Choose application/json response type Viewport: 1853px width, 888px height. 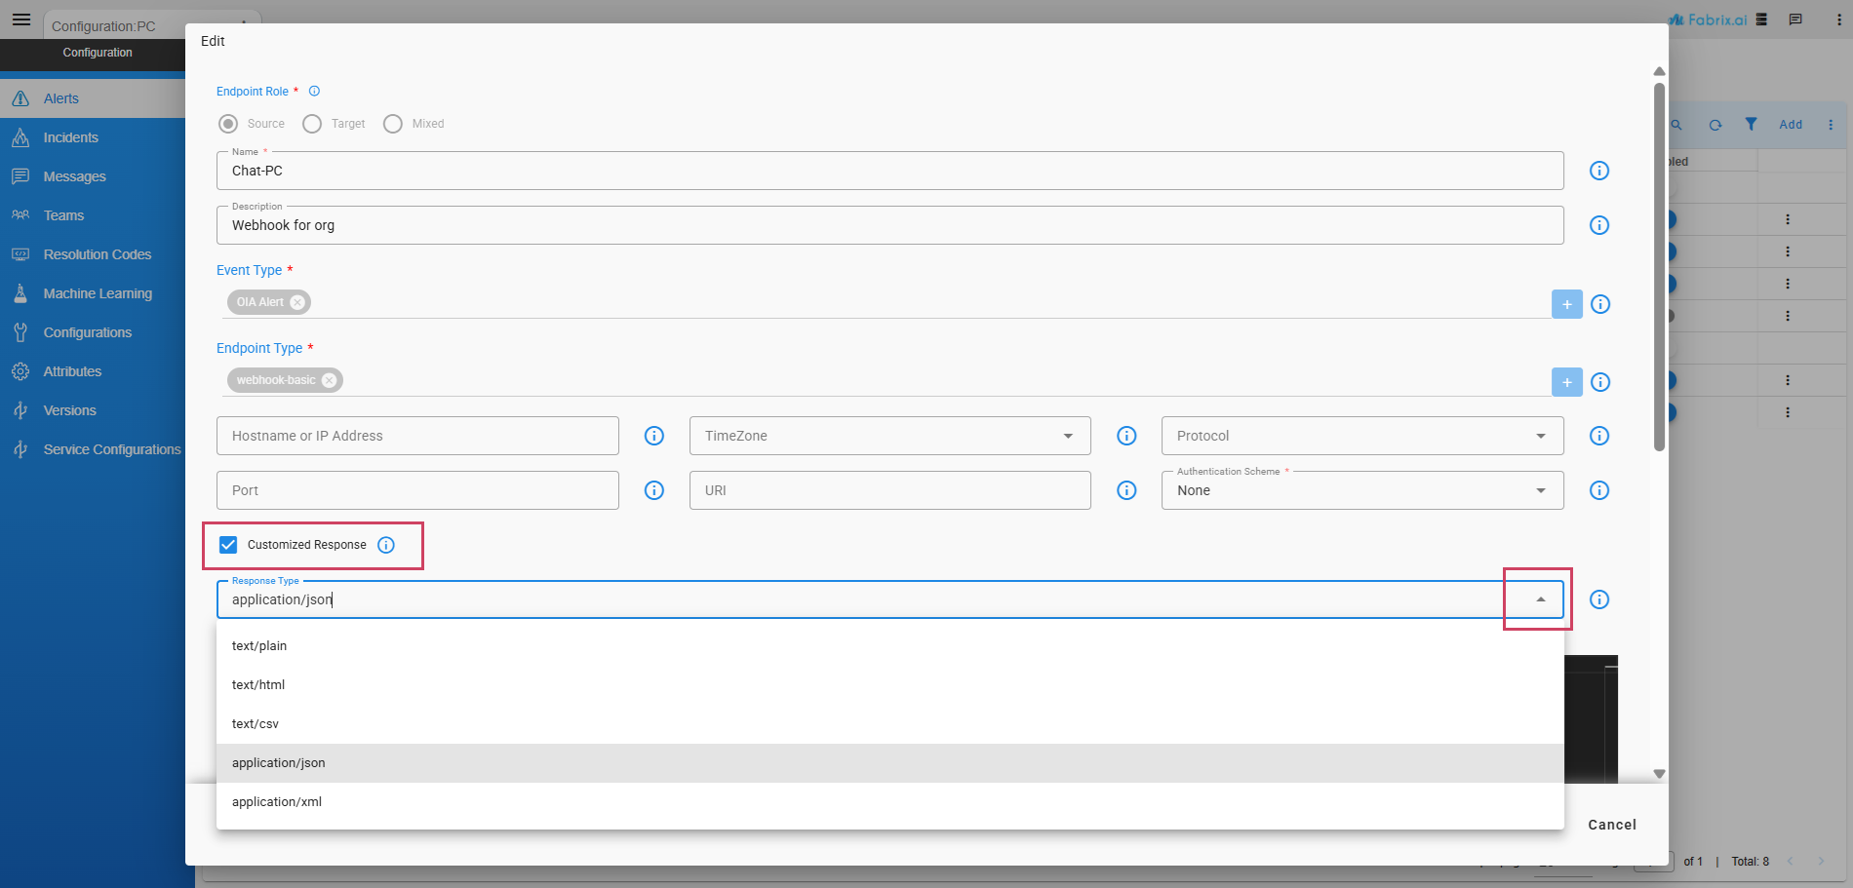[x=890, y=763]
